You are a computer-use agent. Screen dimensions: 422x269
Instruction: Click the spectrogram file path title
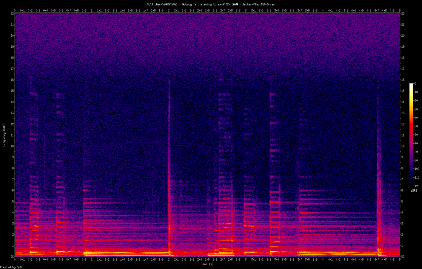click(211, 4)
